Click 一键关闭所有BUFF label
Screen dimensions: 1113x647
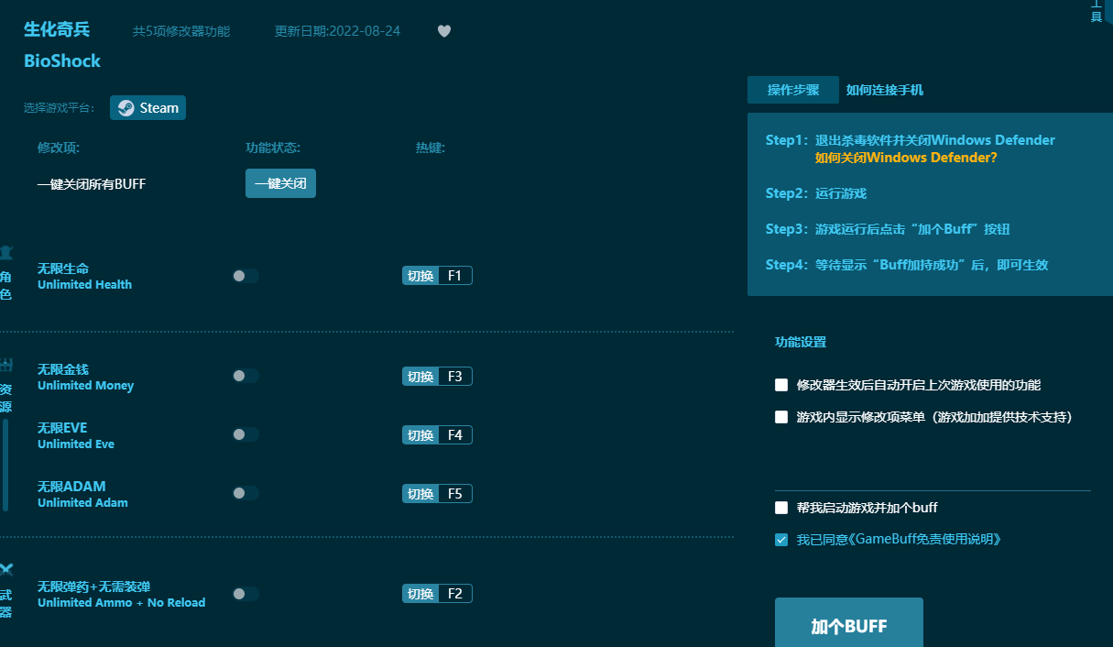click(x=92, y=184)
